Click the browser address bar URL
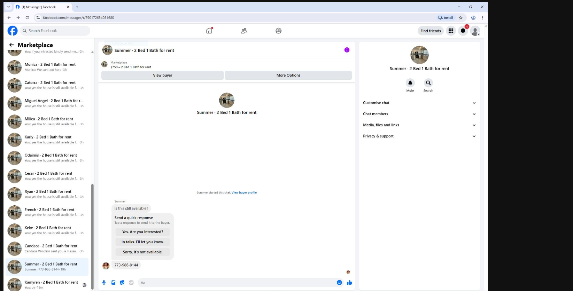This screenshot has width=573, height=291. point(78,17)
